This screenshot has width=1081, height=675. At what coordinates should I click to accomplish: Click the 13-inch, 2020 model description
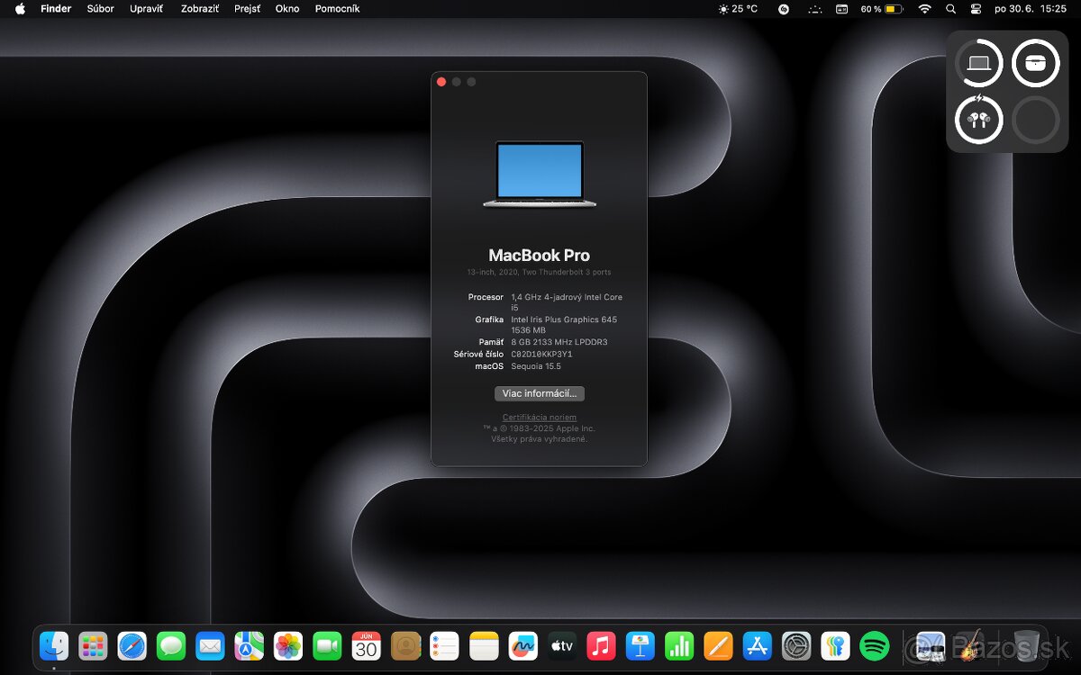(540, 272)
